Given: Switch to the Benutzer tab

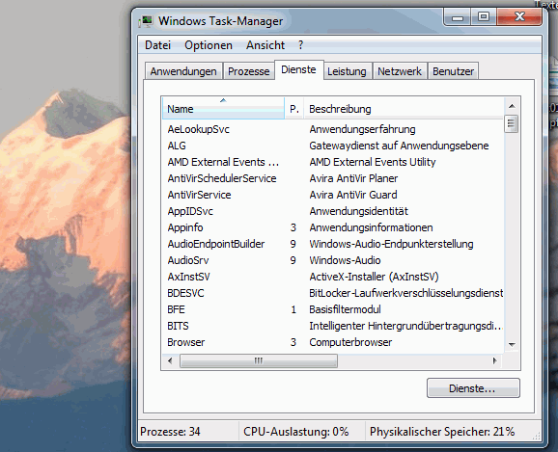Looking at the screenshot, I should coord(453,71).
